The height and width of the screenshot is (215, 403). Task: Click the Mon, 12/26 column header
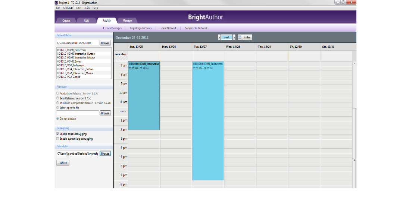pos(176,47)
